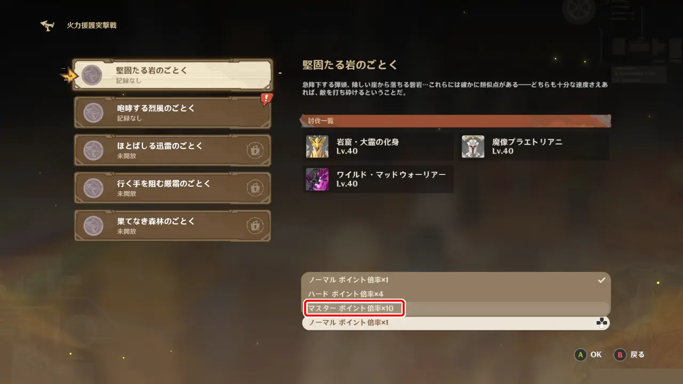Click the red exclamation alert on 咆哮する烈風のごとく

click(x=266, y=99)
